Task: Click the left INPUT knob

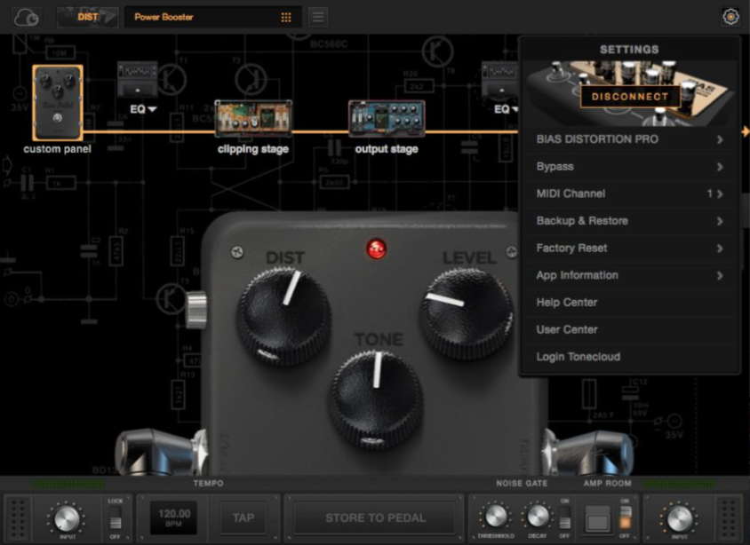Action: click(67, 518)
